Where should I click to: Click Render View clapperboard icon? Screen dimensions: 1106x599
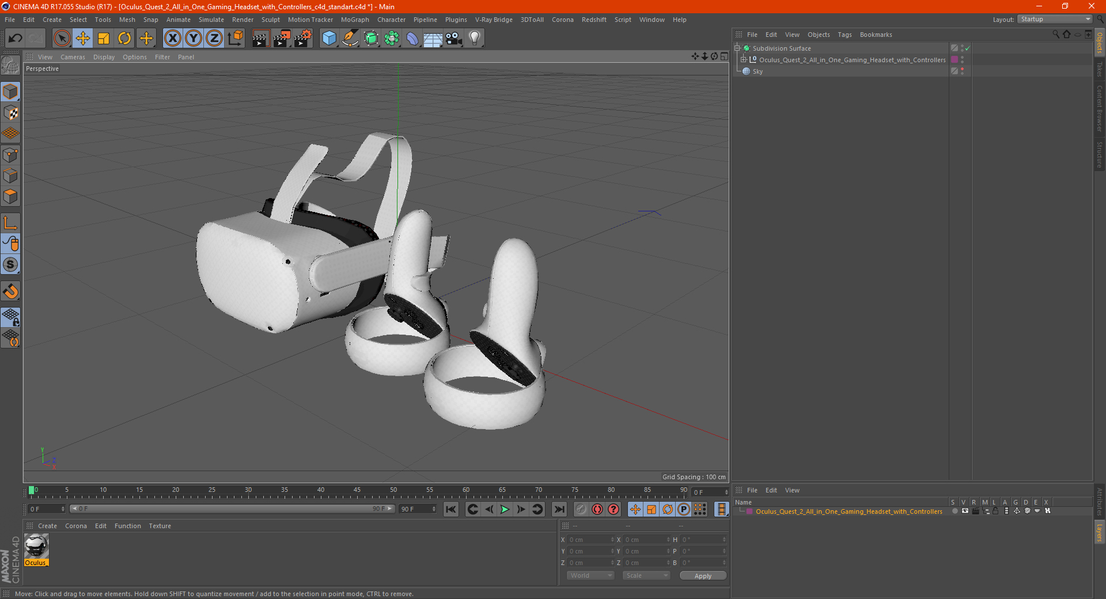coord(260,39)
